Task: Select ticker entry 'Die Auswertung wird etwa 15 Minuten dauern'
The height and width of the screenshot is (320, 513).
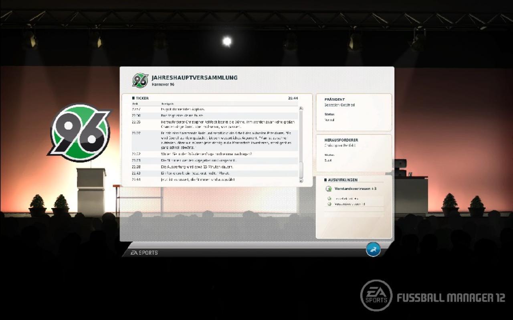Action: tap(215, 167)
